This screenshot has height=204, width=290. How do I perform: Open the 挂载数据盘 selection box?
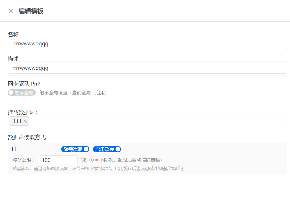tap(155, 121)
